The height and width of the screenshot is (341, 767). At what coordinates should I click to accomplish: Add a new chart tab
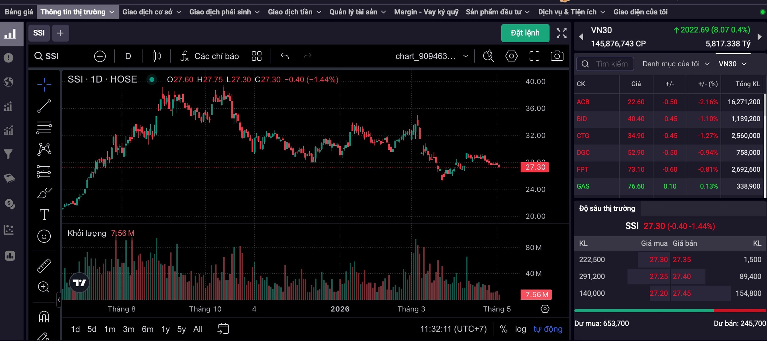click(60, 33)
